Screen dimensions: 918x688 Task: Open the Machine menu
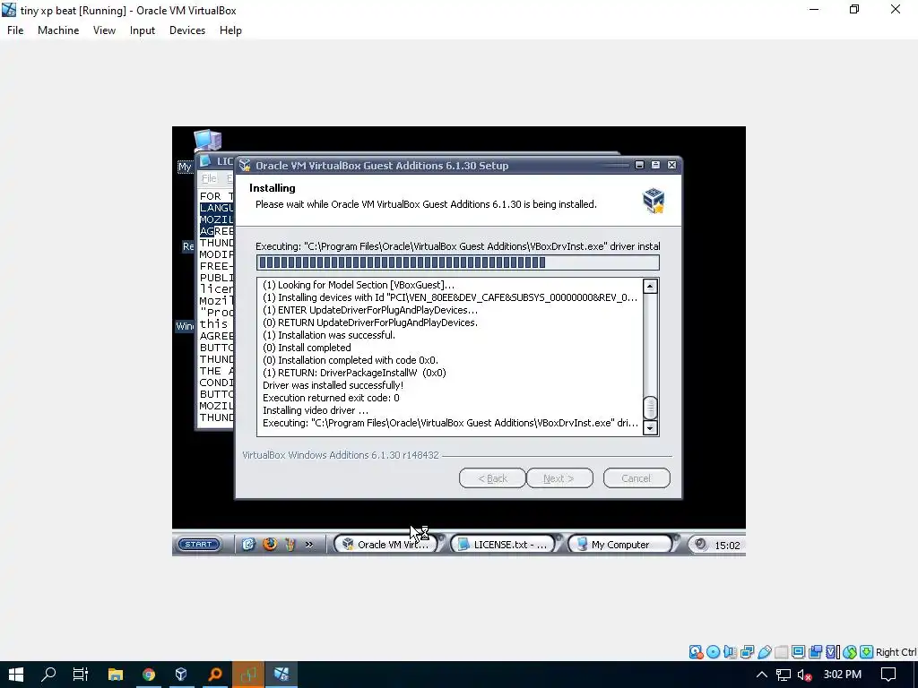tap(58, 30)
